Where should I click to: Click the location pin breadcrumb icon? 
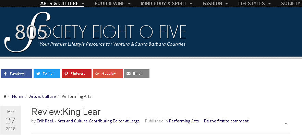(5, 96)
